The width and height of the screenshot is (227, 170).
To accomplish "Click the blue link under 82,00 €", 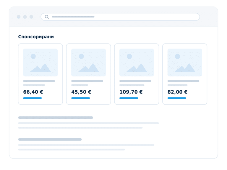I will click(x=177, y=98).
